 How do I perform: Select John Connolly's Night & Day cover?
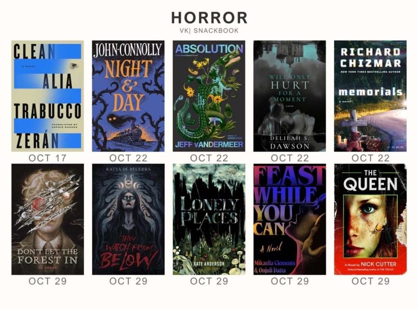pyautogui.click(x=128, y=96)
